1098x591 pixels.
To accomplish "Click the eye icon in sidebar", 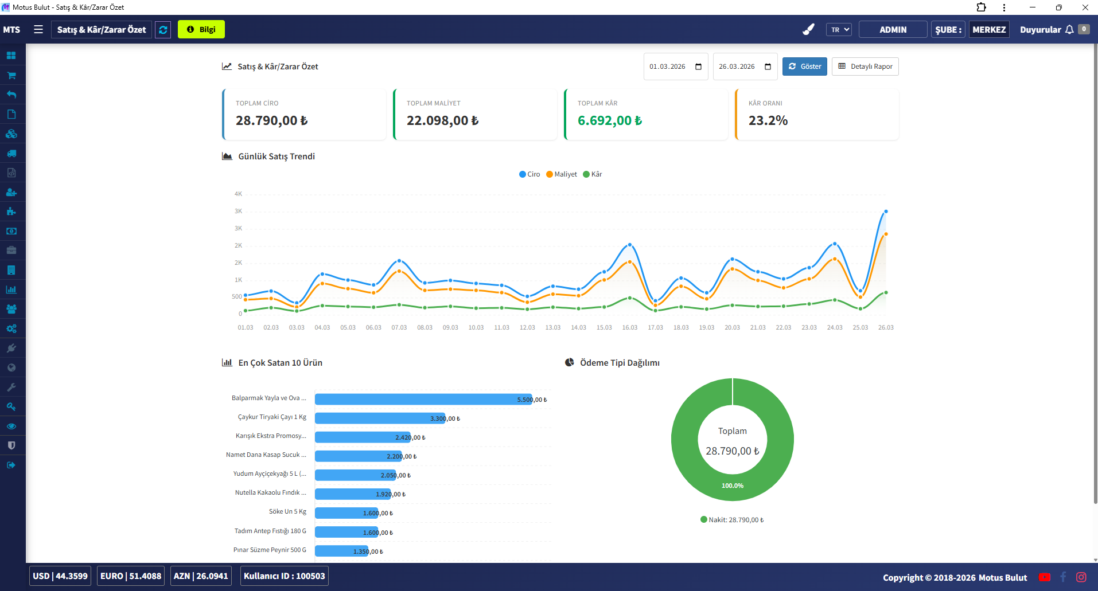I will tap(11, 426).
